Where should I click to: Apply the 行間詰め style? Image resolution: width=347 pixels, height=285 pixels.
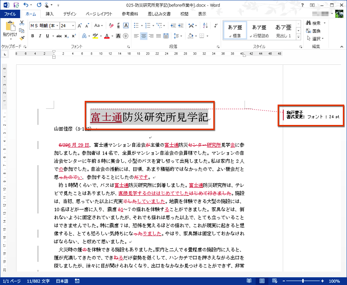[x=259, y=31]
